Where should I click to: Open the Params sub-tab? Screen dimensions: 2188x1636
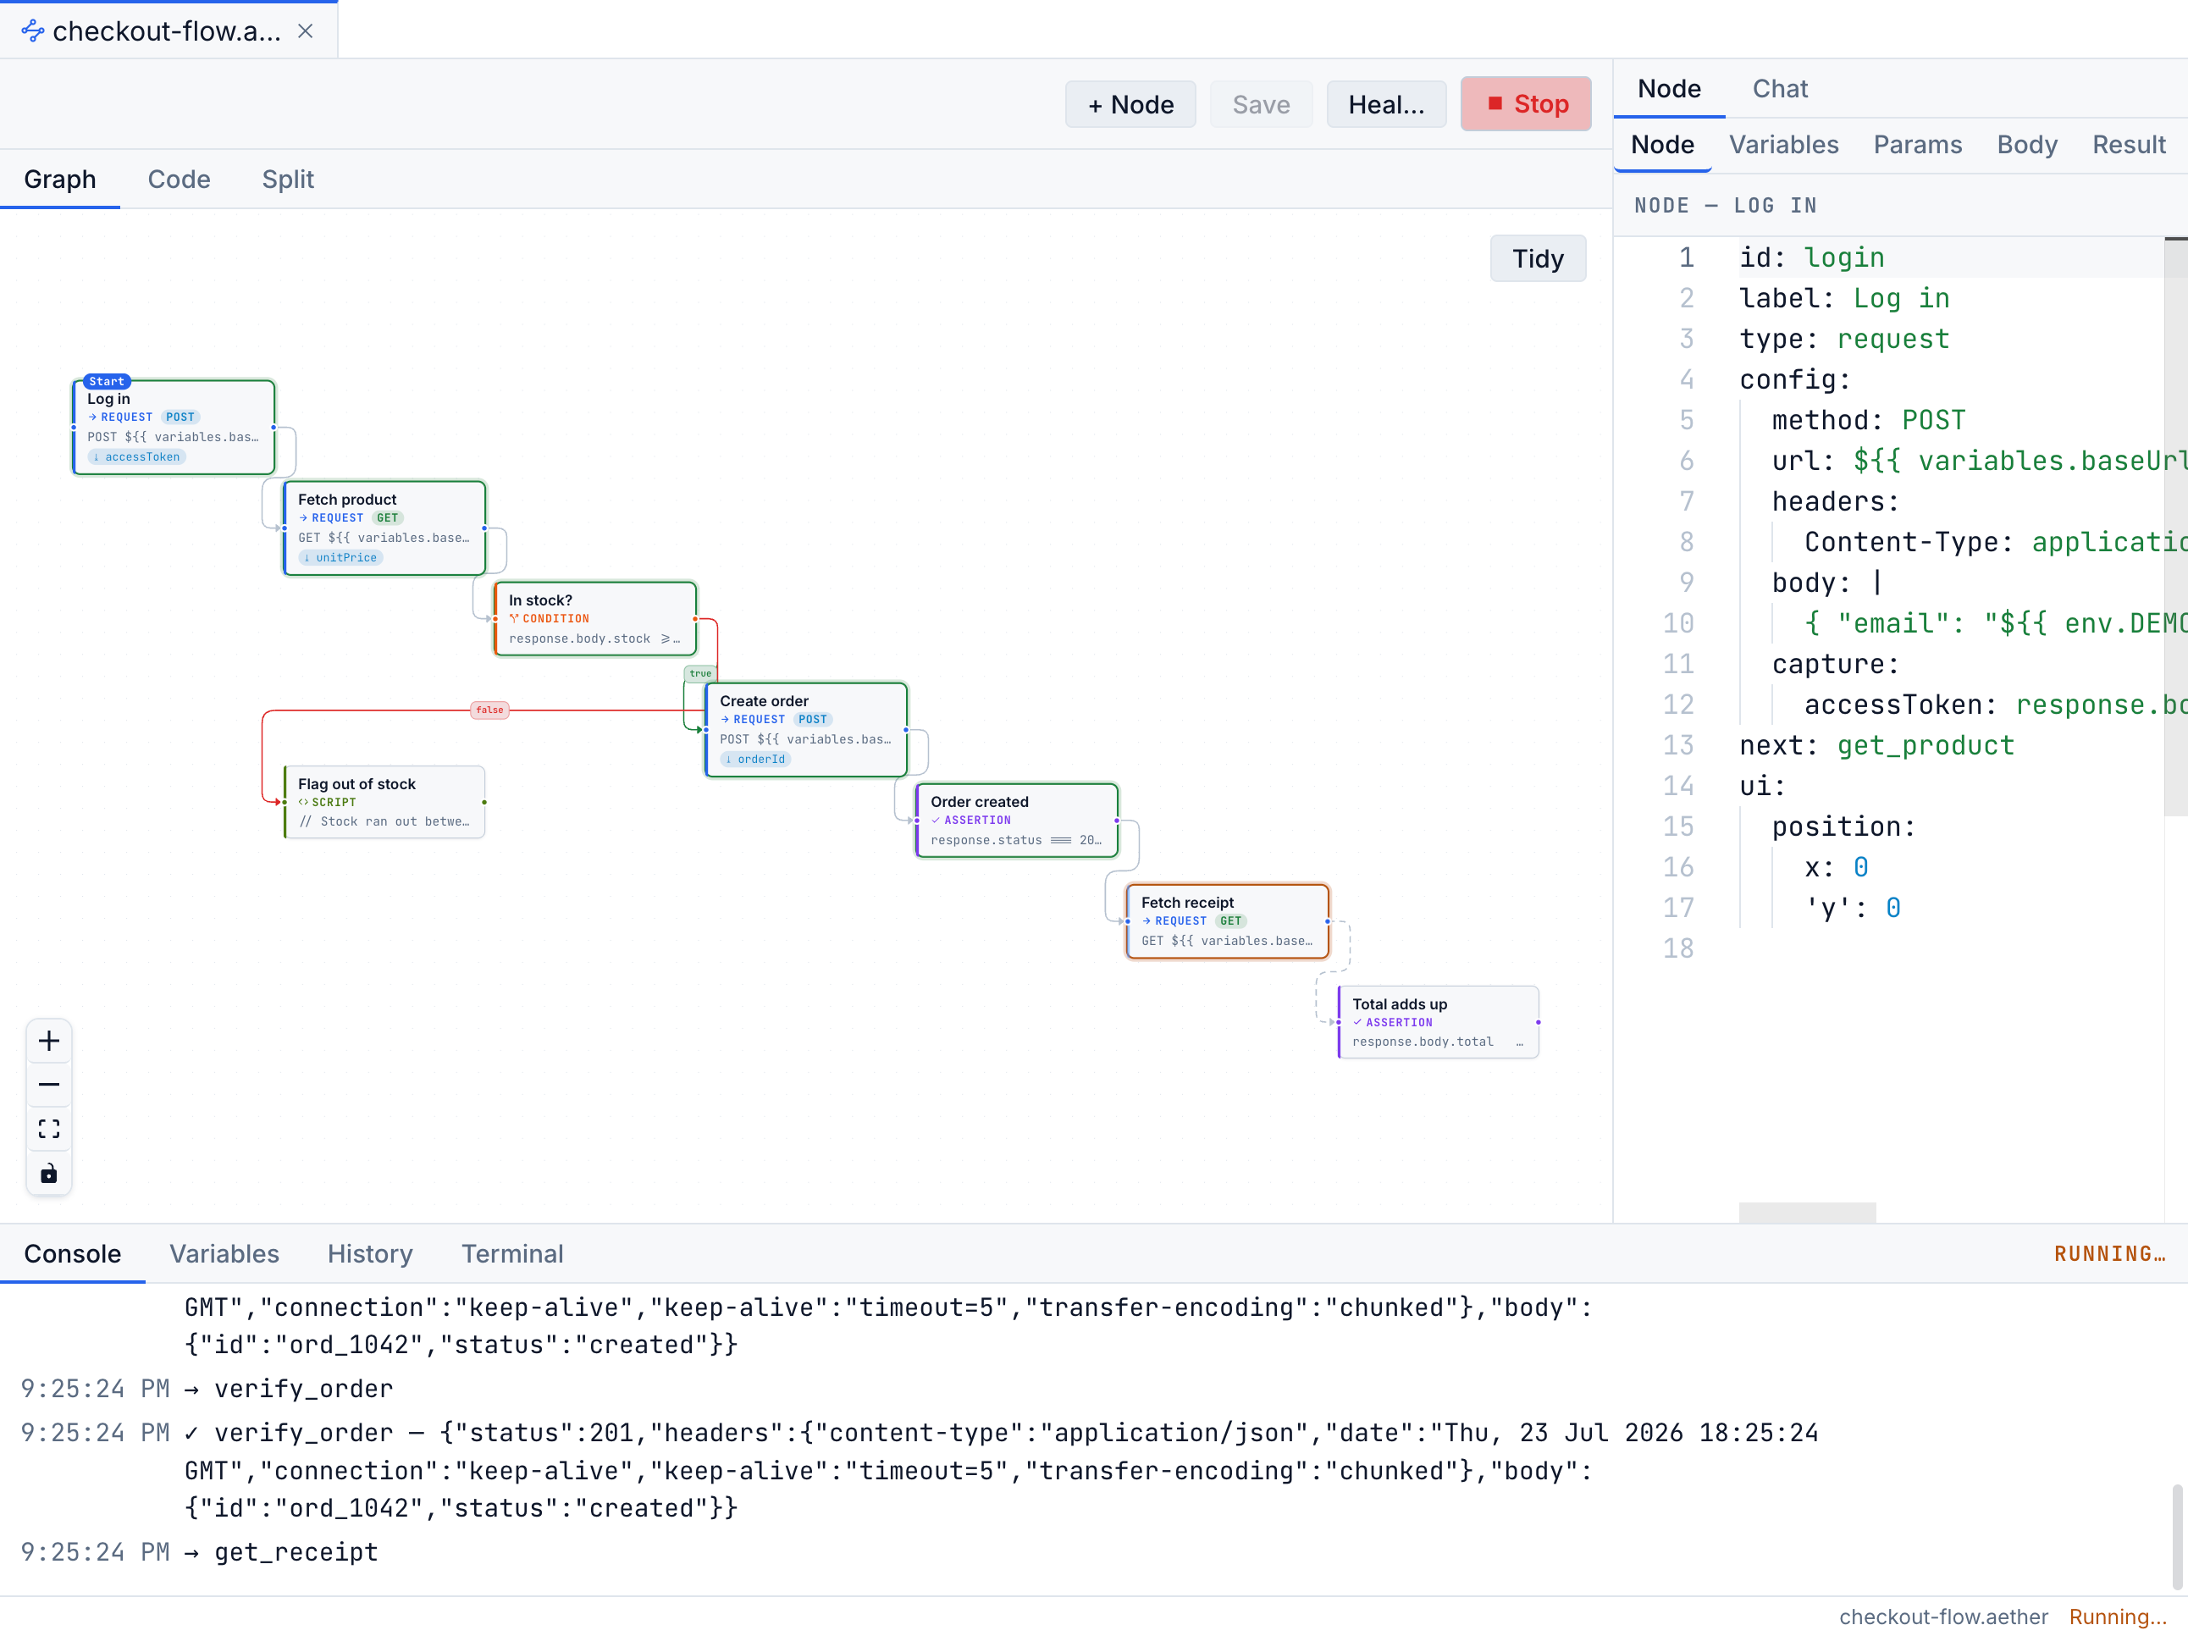click(x=1917, y=145)
